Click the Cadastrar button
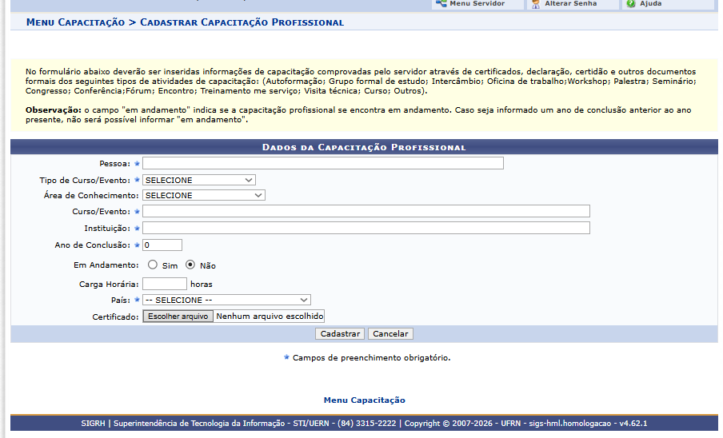723x438 pixels. point(340,334)
